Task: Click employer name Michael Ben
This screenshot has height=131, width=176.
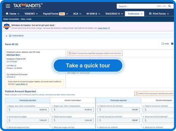Action: [13, 55]
